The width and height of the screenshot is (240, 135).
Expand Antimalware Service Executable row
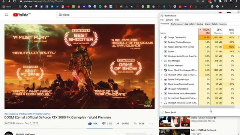[x=161, y=93]
